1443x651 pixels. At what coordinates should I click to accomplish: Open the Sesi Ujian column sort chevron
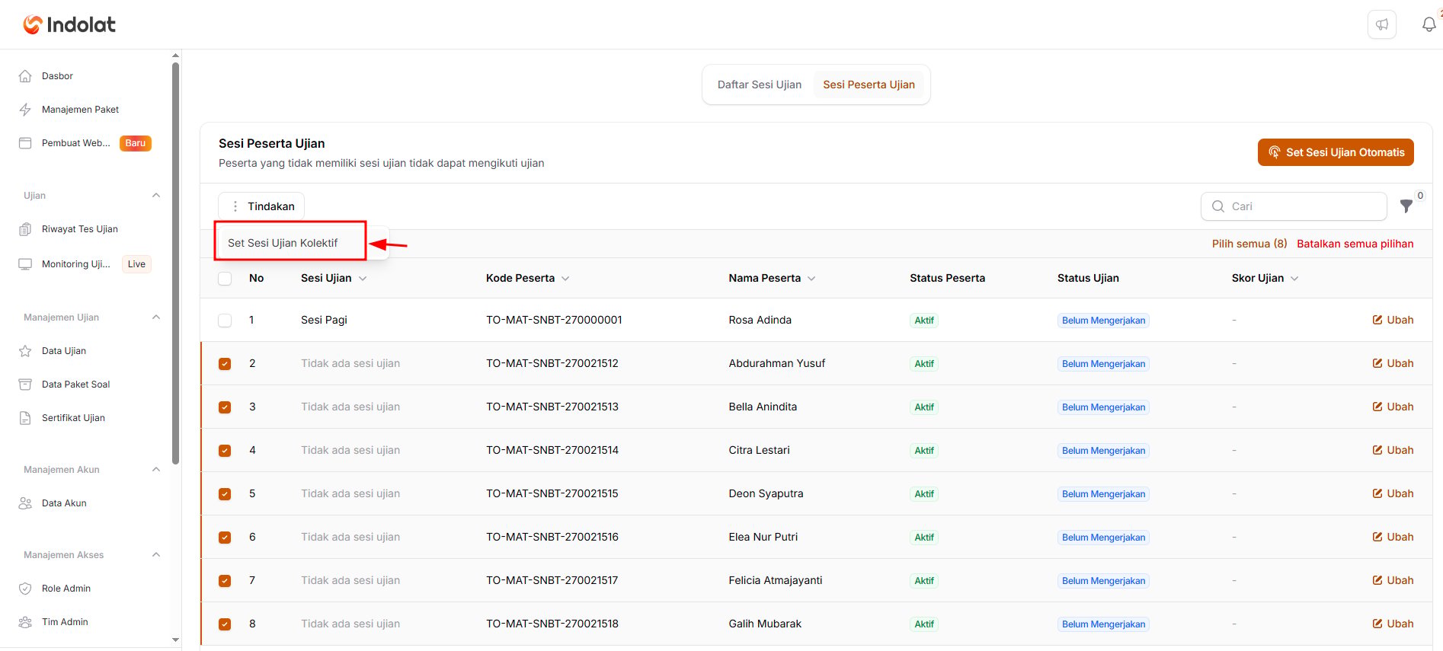click(x=363, y=279)
